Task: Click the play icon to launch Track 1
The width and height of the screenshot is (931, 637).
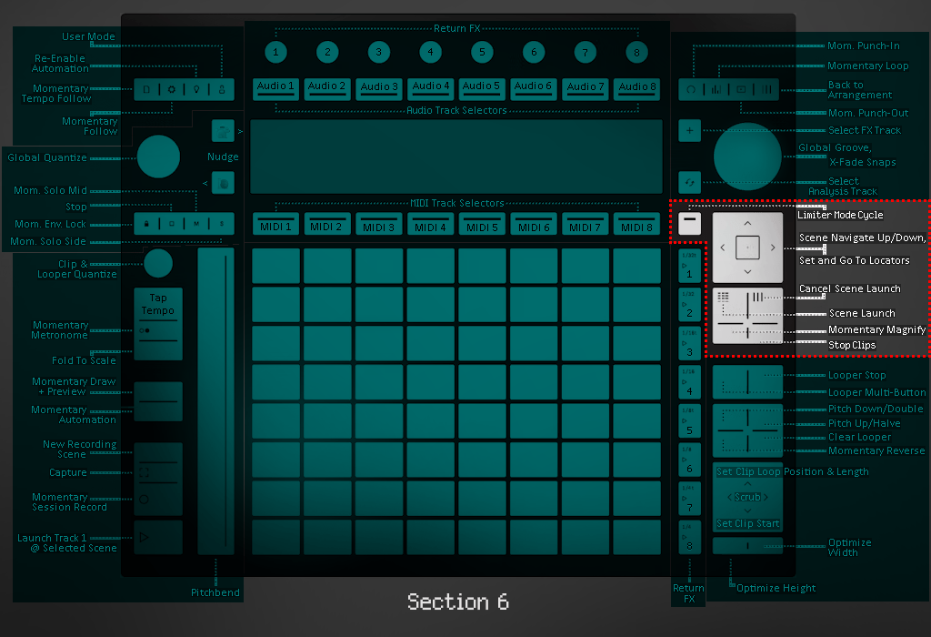Action: [x=144, y=538]
